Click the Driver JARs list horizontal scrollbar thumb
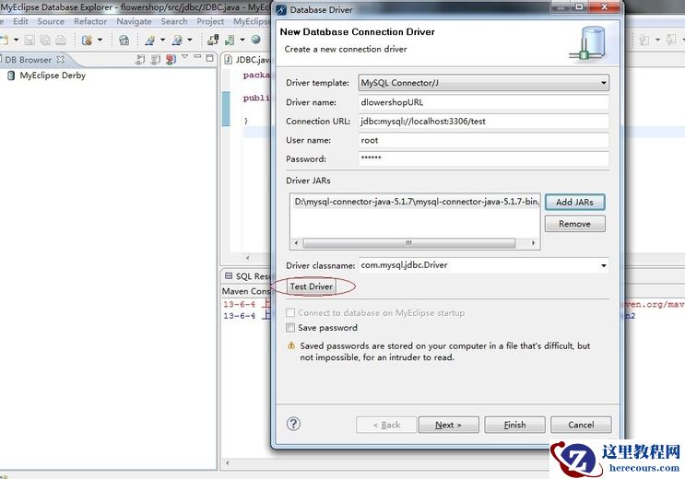 point(409,243)
